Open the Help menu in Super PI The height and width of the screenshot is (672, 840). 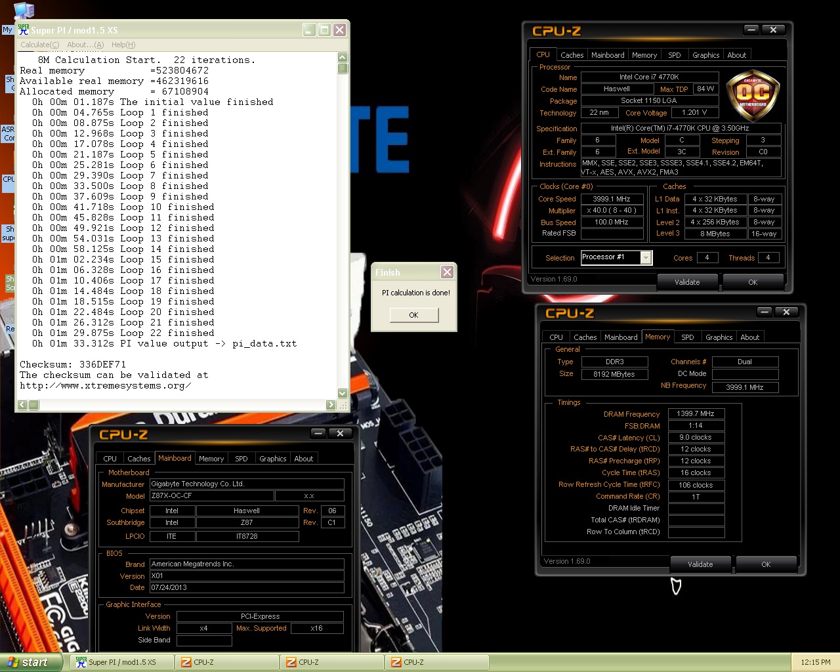(123, 45)
